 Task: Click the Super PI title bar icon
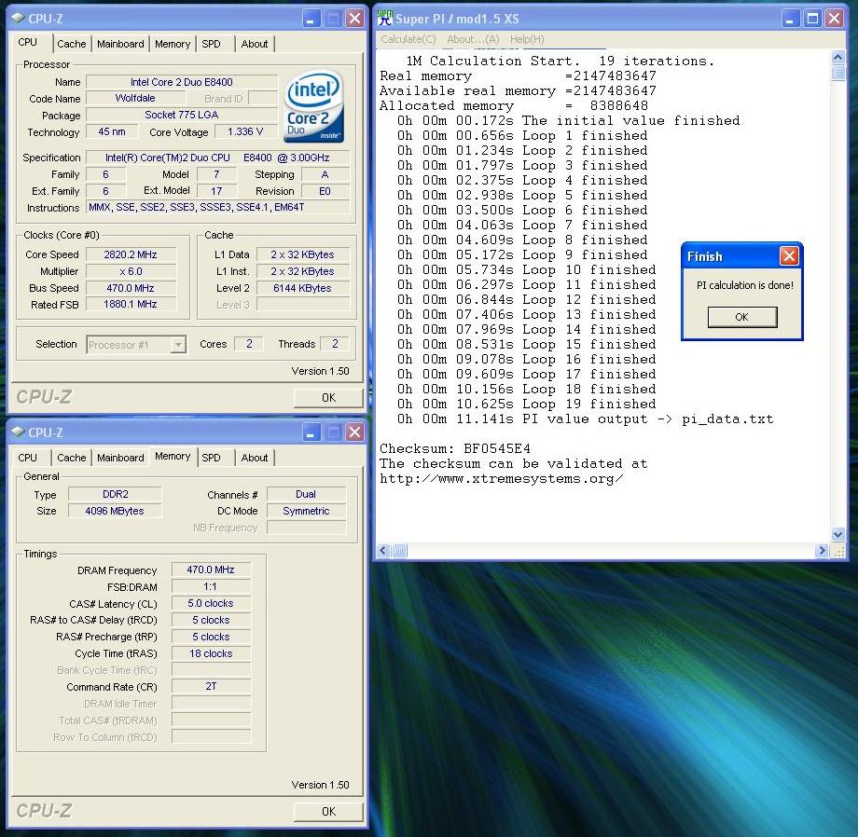click(x=385, y=18)
